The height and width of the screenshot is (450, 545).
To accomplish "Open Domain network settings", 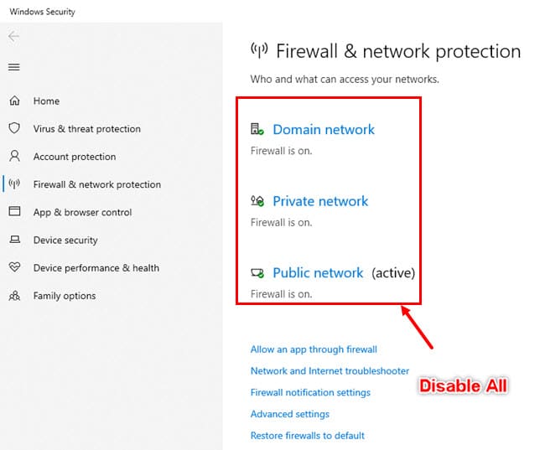I will (x=324, y=130).
